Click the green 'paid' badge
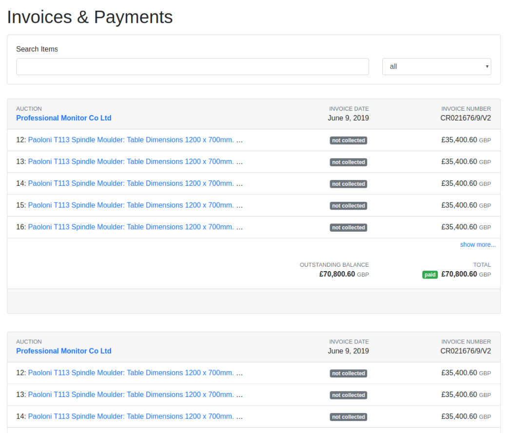Viewport: 508px width, 436px height. tap(430, 275)
